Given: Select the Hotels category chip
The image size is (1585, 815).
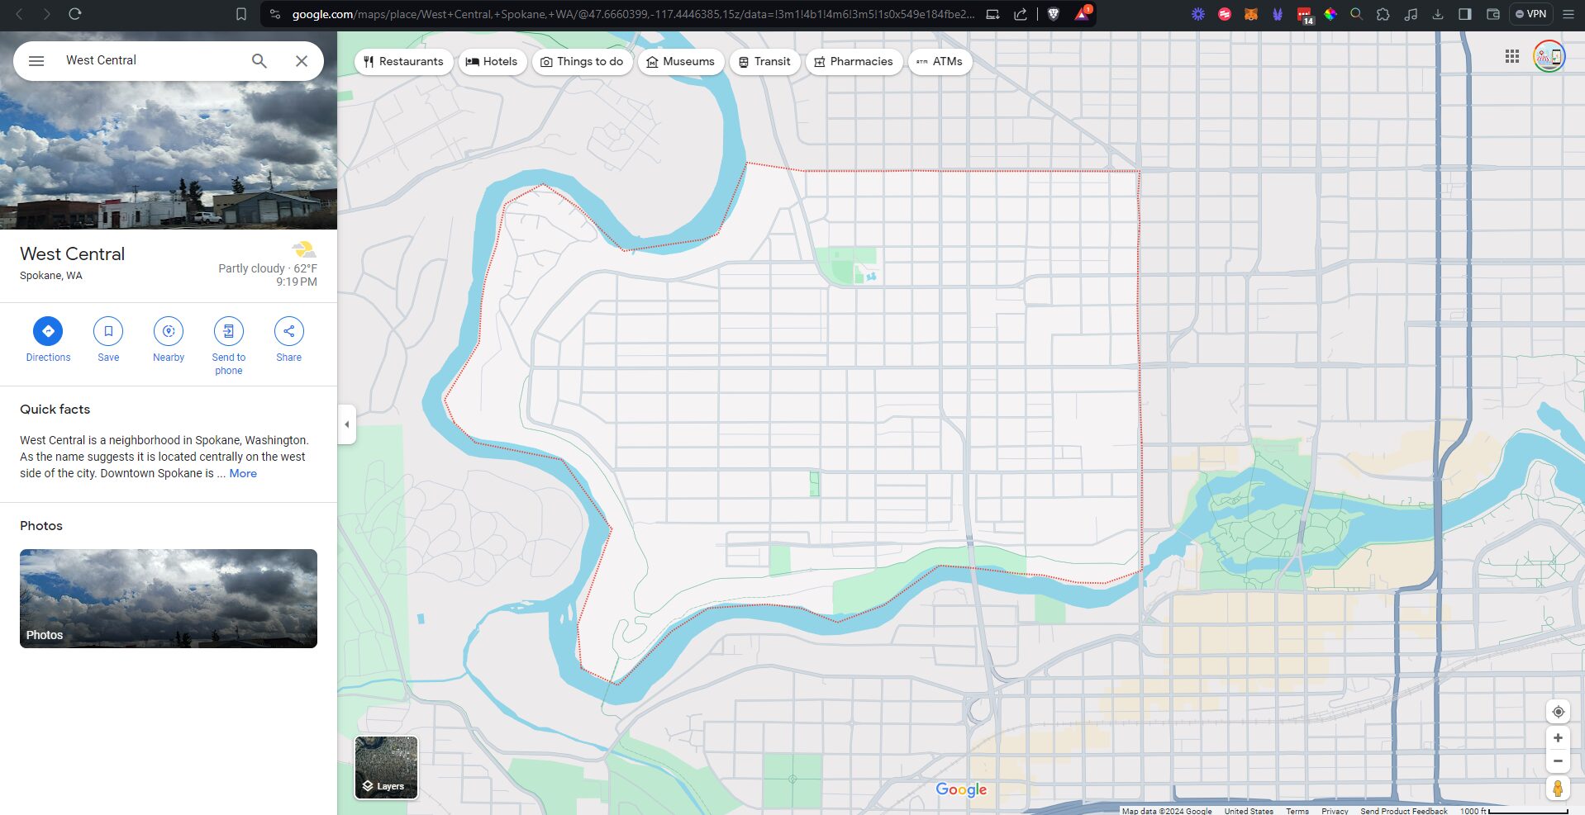Looking at the screenshot, I should [x=492, y=62].
